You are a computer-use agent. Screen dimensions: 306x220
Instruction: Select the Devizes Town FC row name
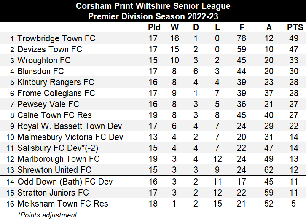(49, 49)
